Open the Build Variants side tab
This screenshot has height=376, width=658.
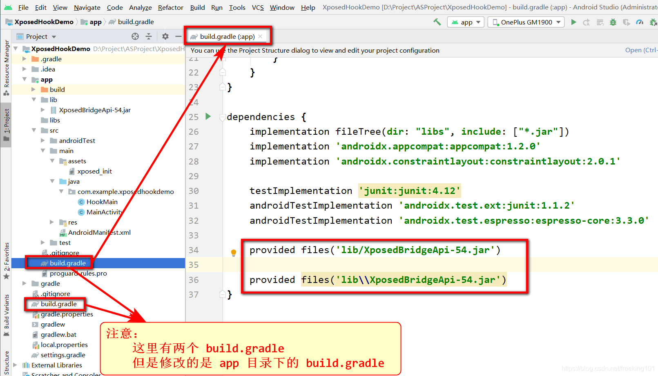[6, 315]
